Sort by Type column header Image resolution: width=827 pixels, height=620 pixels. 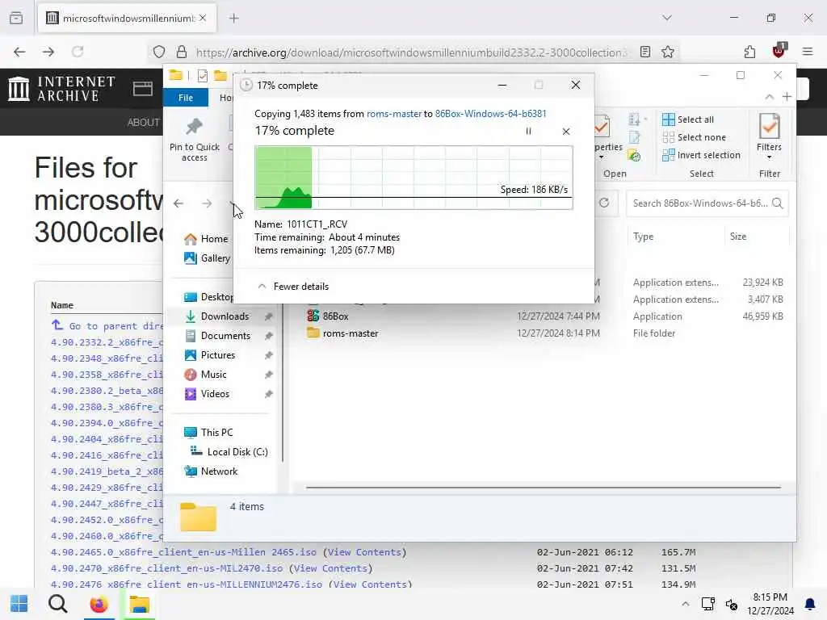[643, 237]
